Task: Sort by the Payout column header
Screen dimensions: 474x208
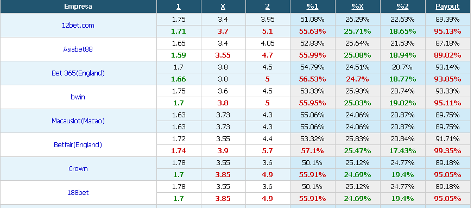Action: pos(448,7)
